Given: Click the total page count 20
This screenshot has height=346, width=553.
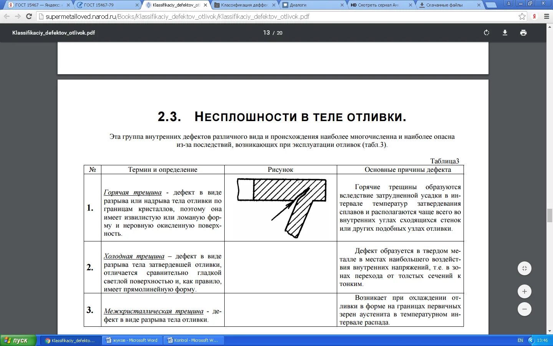Looking at the screenshot, I should coord(280,33).
